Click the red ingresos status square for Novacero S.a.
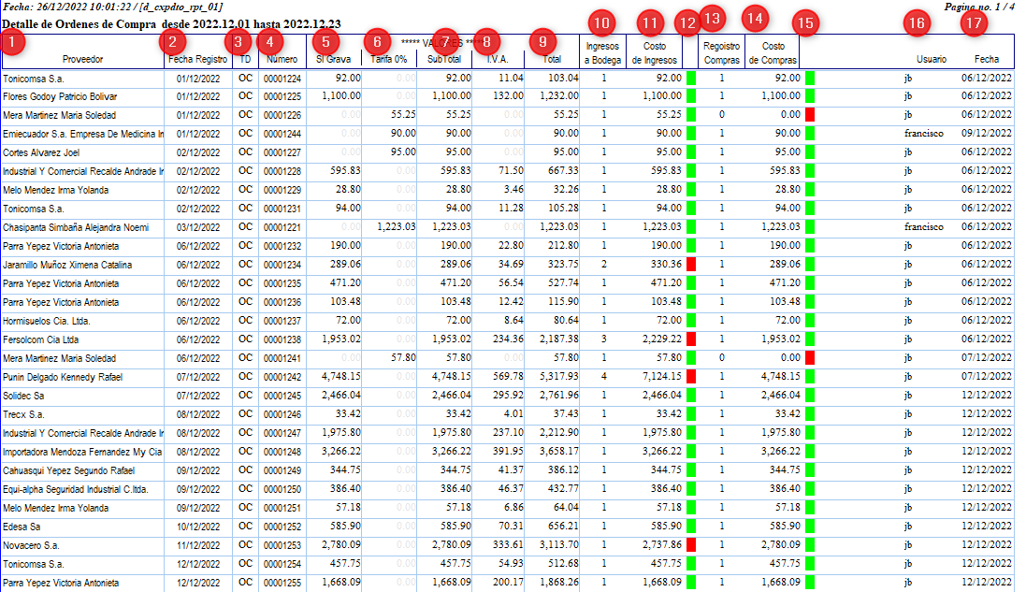 (691, 545)
